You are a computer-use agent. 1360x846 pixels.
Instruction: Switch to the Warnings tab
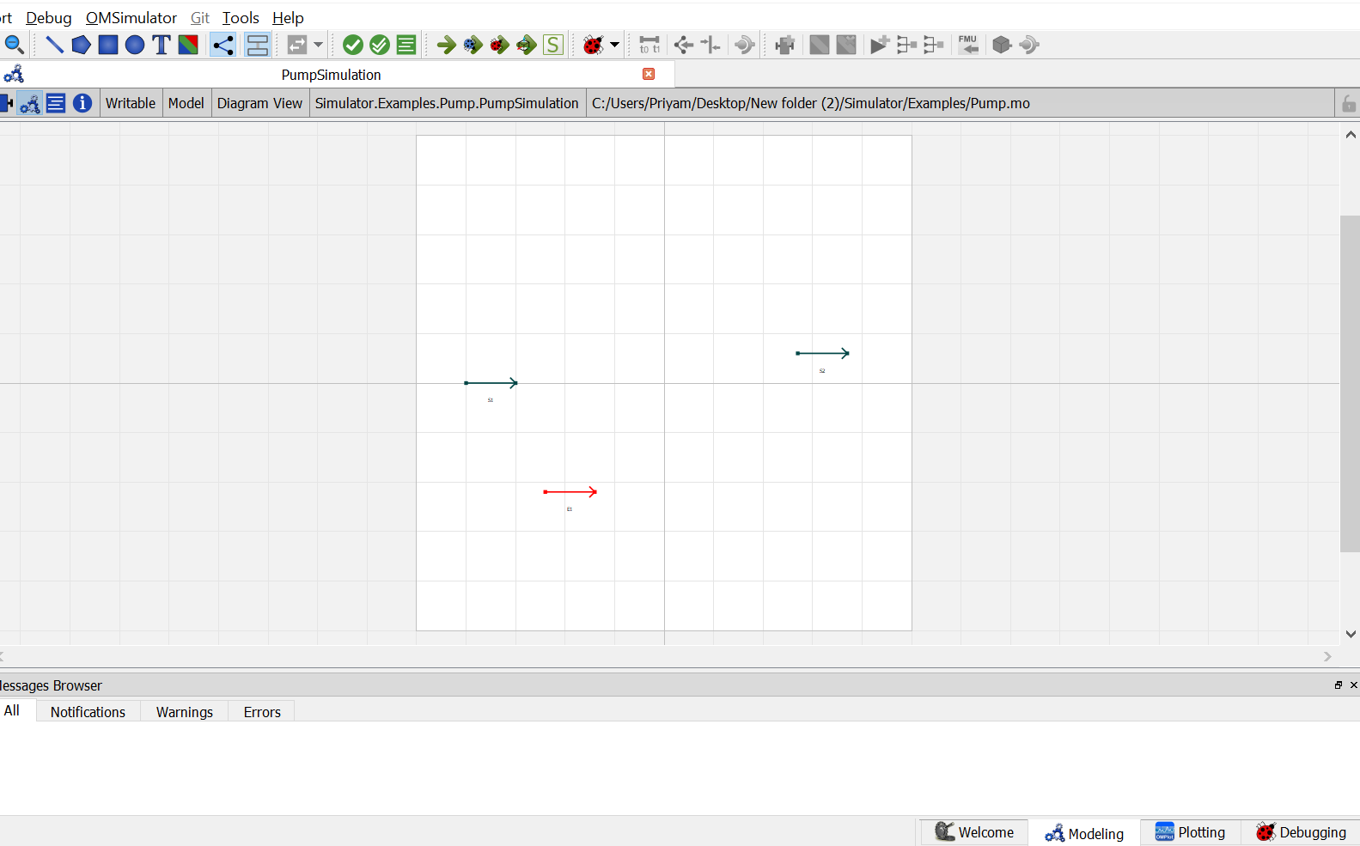185,712
